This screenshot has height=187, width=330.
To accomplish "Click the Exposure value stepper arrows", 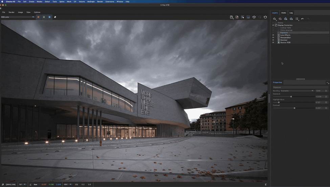I will pyautogui.click(x=326, y=97).
